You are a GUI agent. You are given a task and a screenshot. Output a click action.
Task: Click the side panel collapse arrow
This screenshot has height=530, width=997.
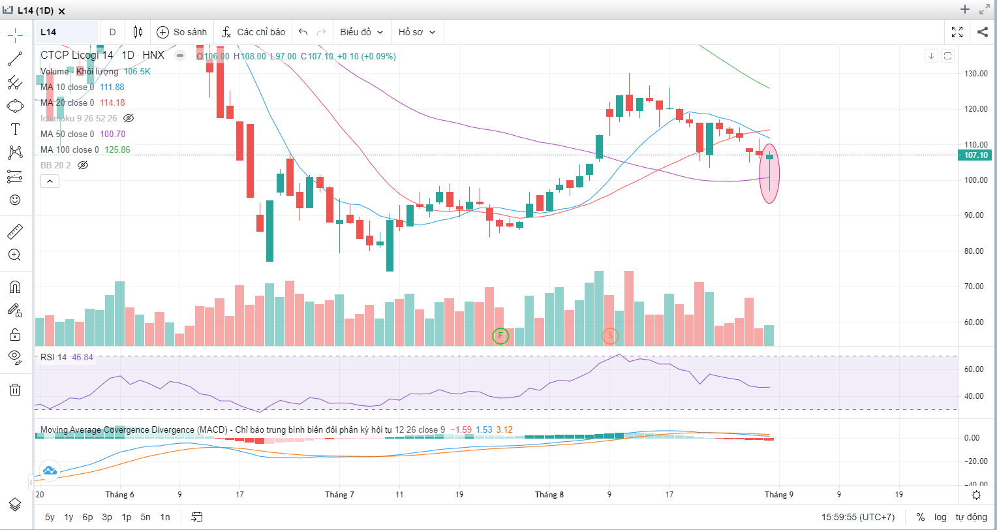click(x=31, y=483)
